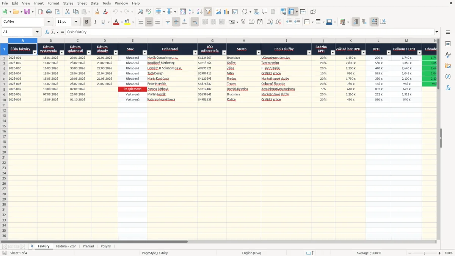Toggle wrap text
The image size is (455, 256).
(195, 22)
